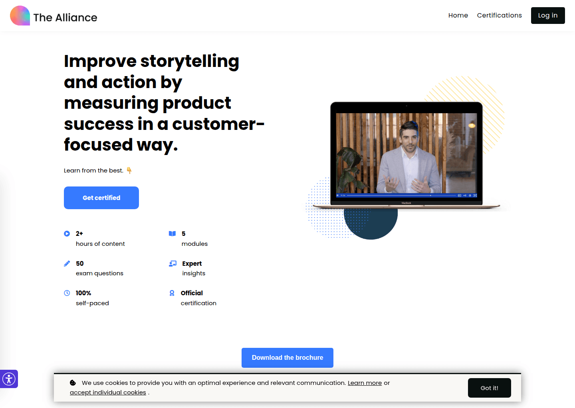This screenshot has height=408, width=575.
Task: Click the Get certified button
Action: point(101,198)
